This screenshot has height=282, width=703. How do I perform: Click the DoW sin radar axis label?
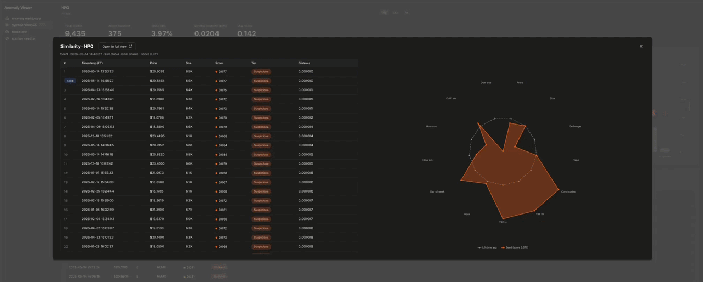(x=451, y=98)
